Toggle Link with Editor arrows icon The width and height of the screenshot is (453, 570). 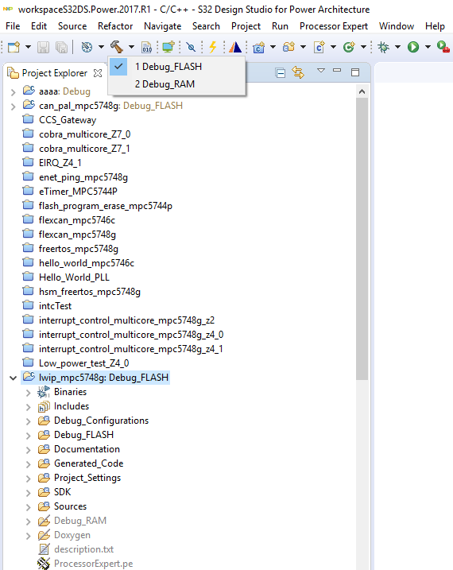(298, 72)
